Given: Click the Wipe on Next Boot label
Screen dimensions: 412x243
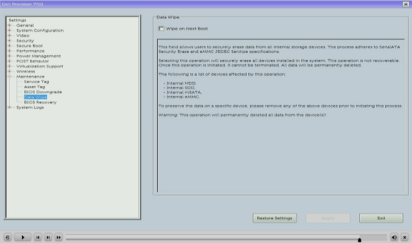Looking at the screenshot, I should 187,28.
